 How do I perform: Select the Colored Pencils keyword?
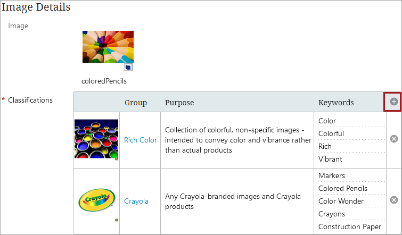[343, 188]
